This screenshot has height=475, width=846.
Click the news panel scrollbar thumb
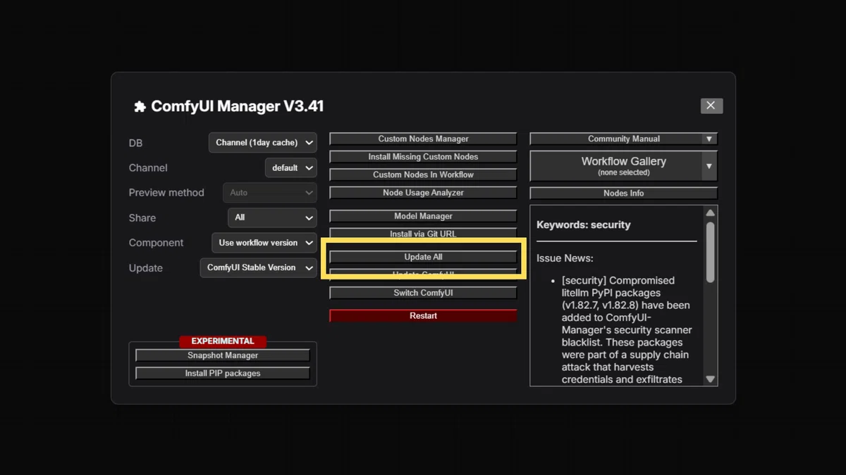click(711, 252)
